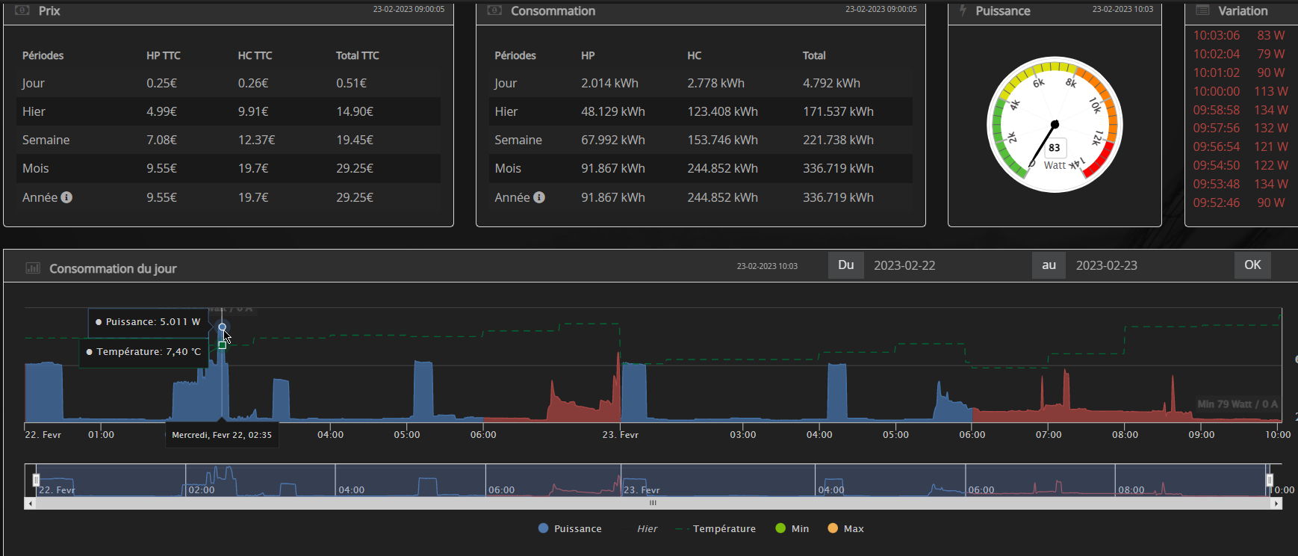Click the Puissance panel title
The height and width of the screenshot is (556, 1298).
pyautogui.click(x=1003, y=10)
